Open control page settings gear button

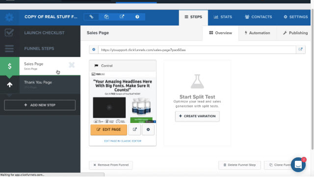[148, 129]
